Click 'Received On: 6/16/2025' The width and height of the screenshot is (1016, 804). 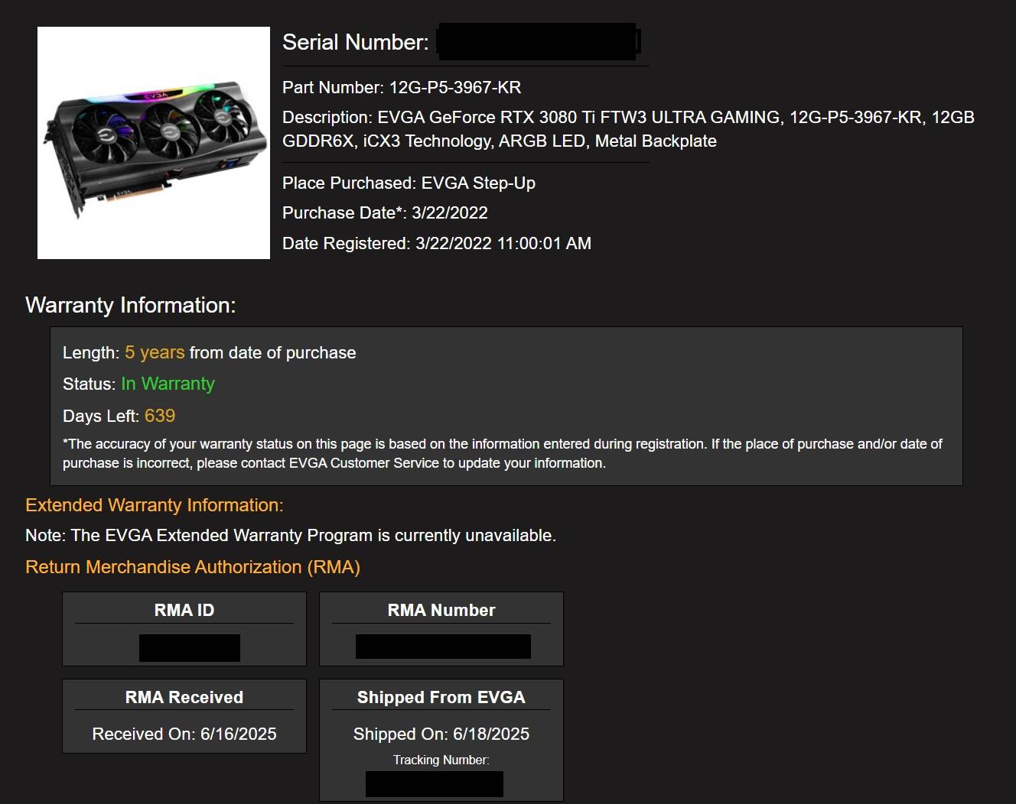[184, 734]
